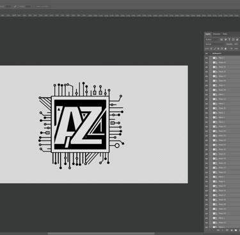Click the Create new group folder icon
Screen dimensions: 240x235
tap(236, 230)
